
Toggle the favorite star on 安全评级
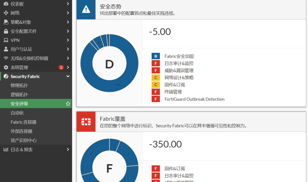[68, 104]
